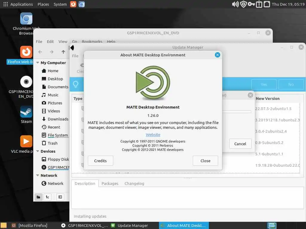Open the MATE Website link
The height and width of the screenshot is (229, 306).
click(153, 134)
